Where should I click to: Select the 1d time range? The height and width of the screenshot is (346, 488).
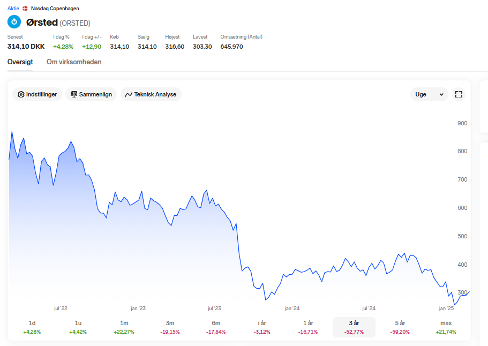(32, 327)
